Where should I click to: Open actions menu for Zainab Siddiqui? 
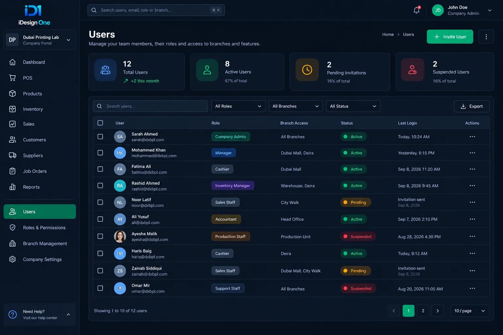pyautogui.click(x=472, y=271)
